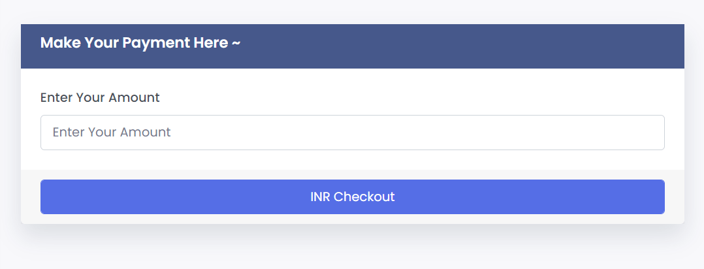The height and width of the screenshot is (269, 704).
Task: Click the word 'Here' in the header title
Action: (x=211, y=43)
